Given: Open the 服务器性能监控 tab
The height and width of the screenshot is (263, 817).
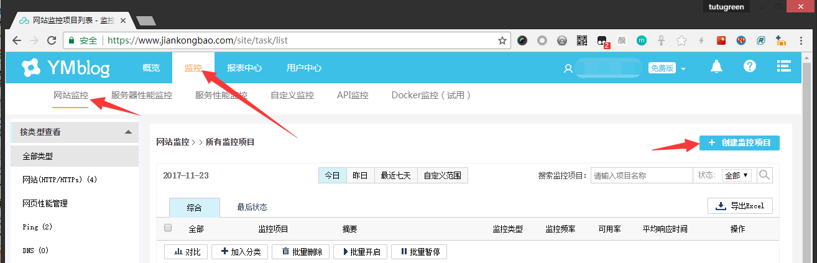Looking at the screenshot, I should pyautogui.click(x=141, y=95).
